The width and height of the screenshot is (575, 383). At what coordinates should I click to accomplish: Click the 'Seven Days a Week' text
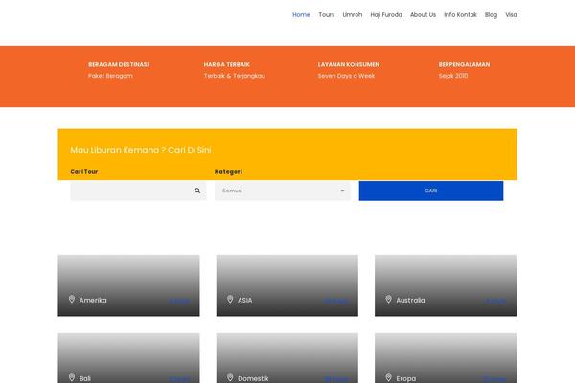click(346, 76)
